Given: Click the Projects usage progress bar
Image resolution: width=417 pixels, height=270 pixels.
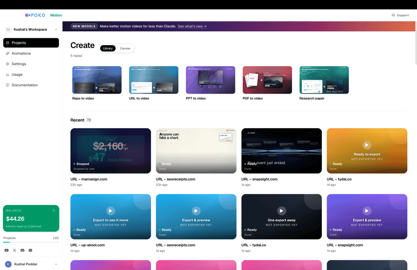Looking at the screenshot, I should (31, 242).
